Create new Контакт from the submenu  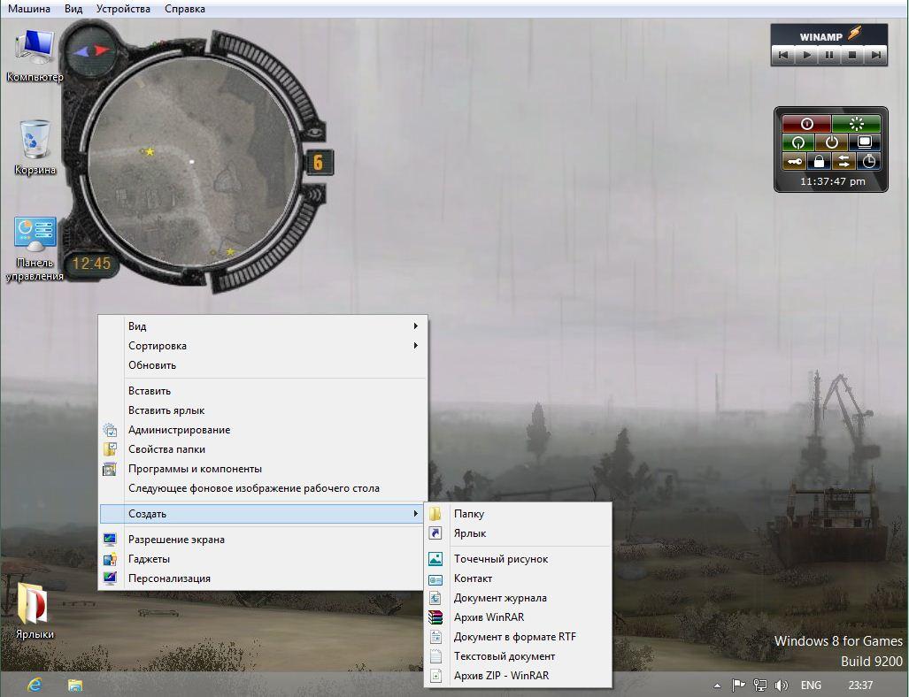(519, 578)
